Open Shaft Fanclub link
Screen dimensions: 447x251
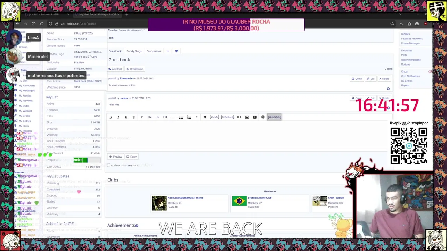(336, 198)
